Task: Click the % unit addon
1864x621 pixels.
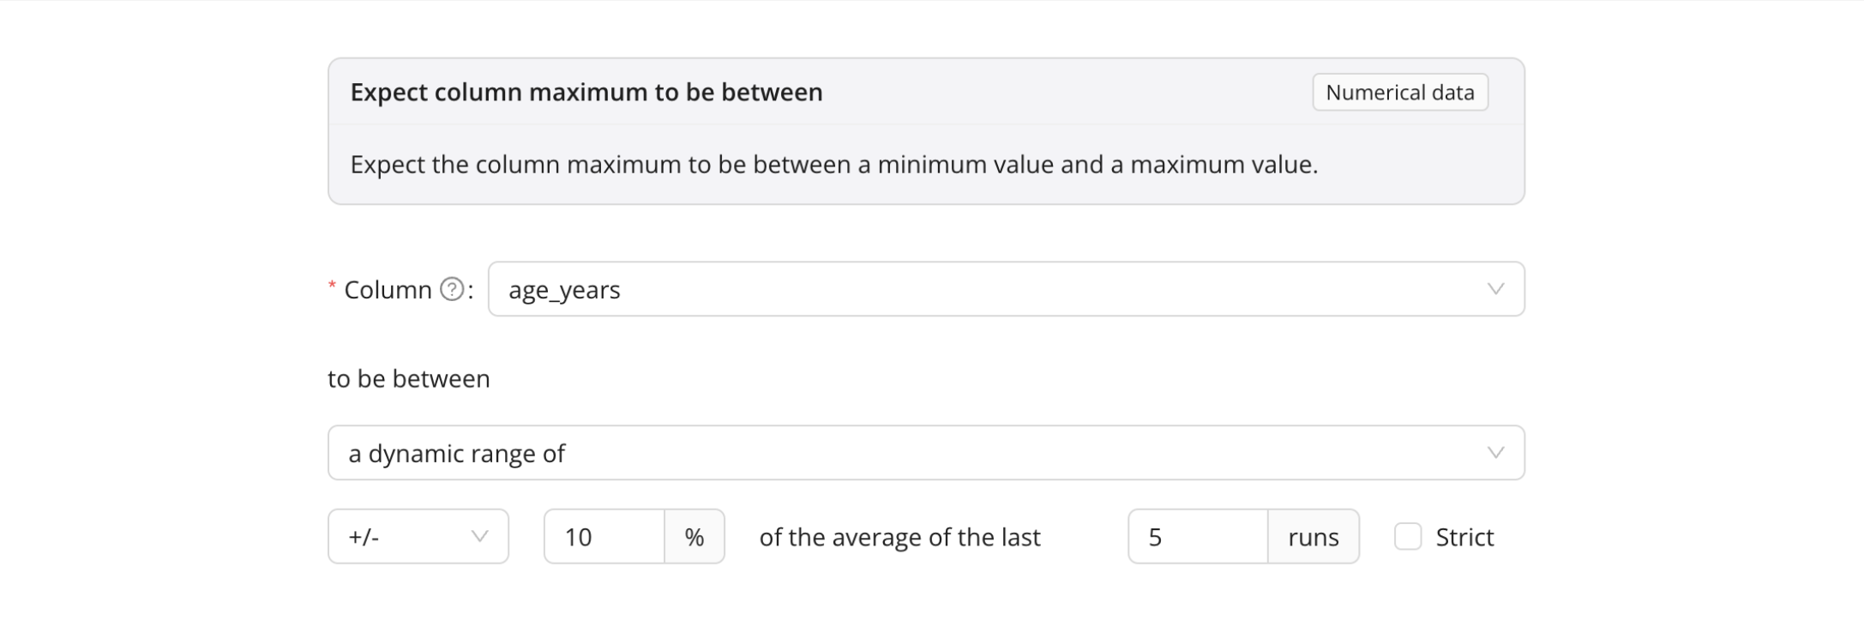Action: (694, 537)
